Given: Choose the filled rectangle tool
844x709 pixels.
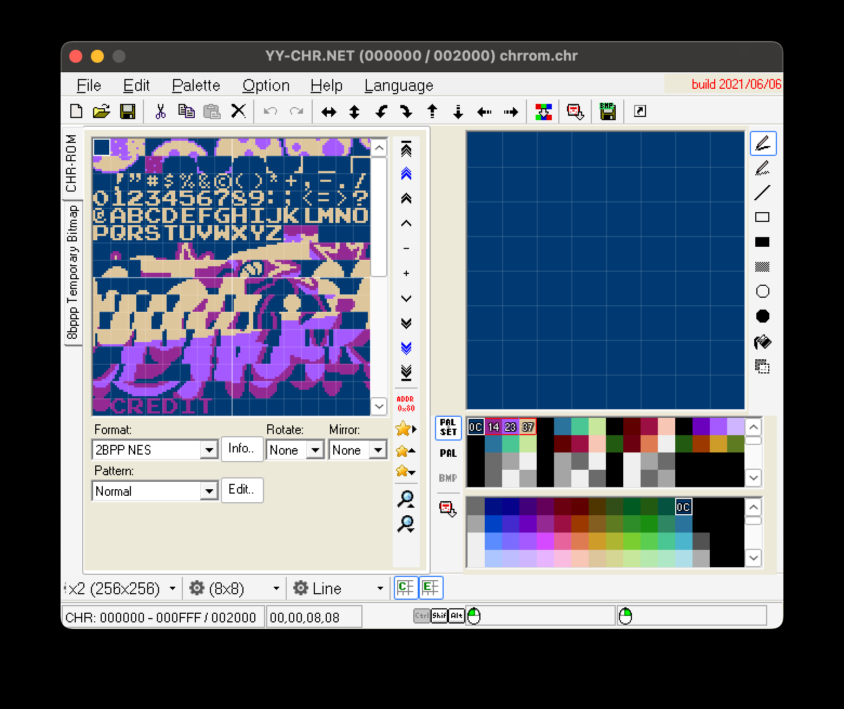Looking at the screenshot, I should [762, 242].
